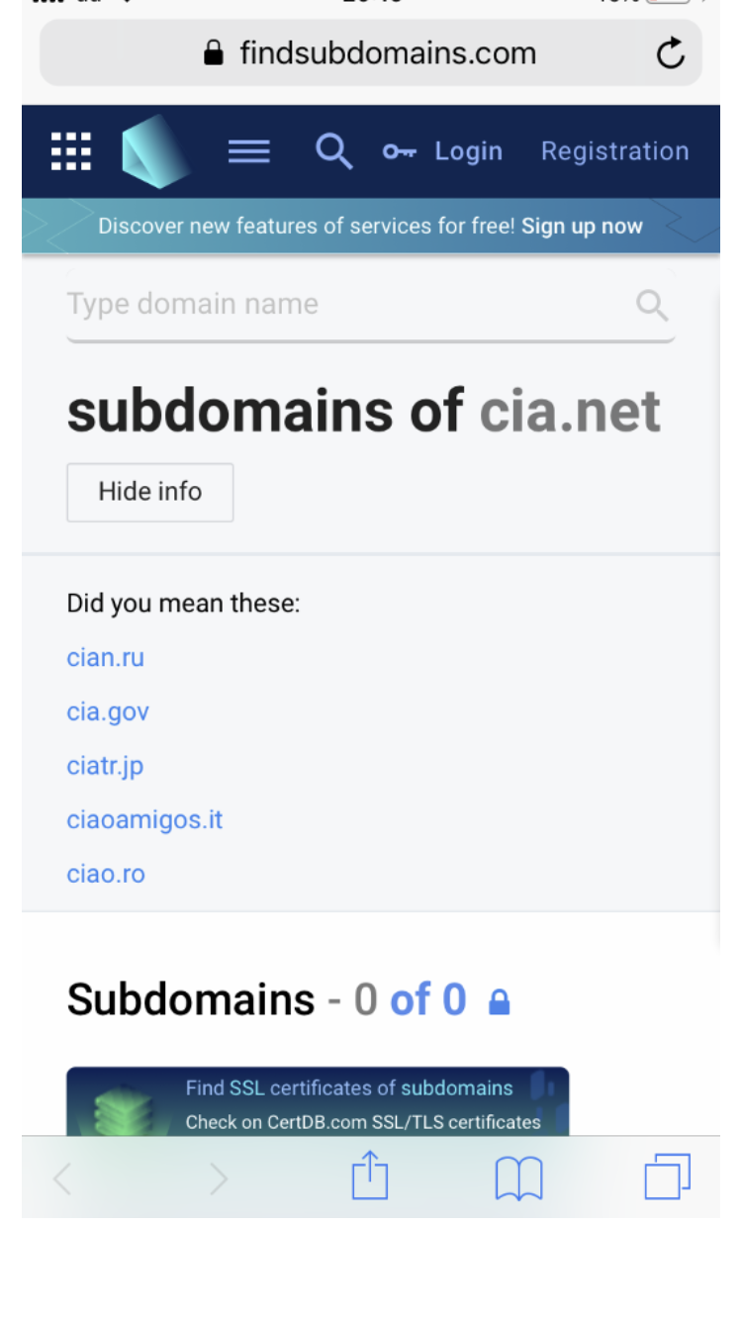This screenshot has height=1320, width=742.
Task: Click the findsubdomains prism logo
Action: click(x=154, y=151)
